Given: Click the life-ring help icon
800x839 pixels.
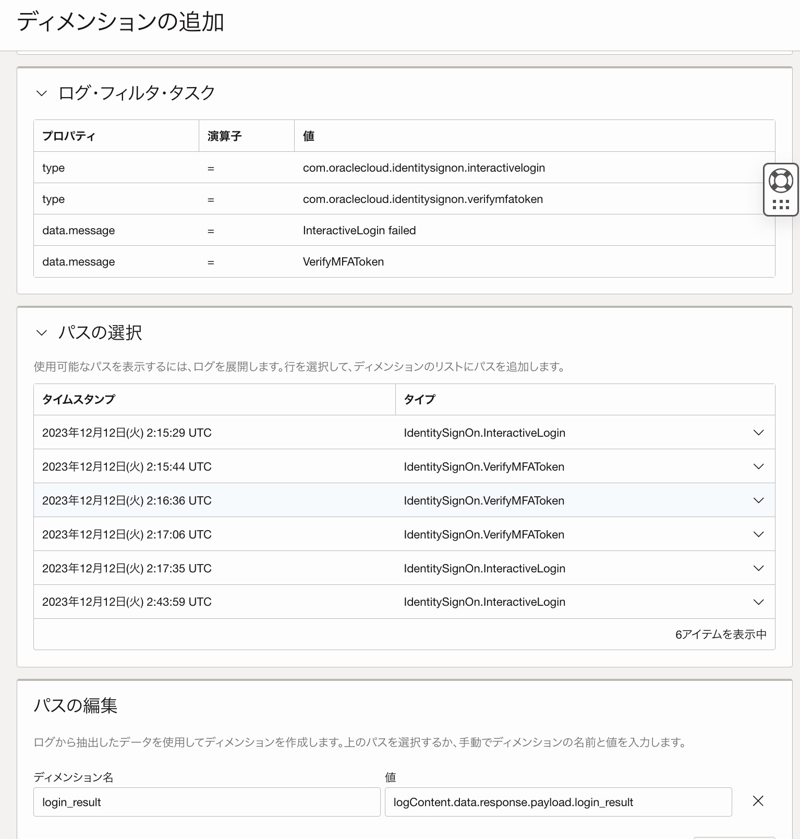Looking at the screenshot, I should tap(781, 181).
